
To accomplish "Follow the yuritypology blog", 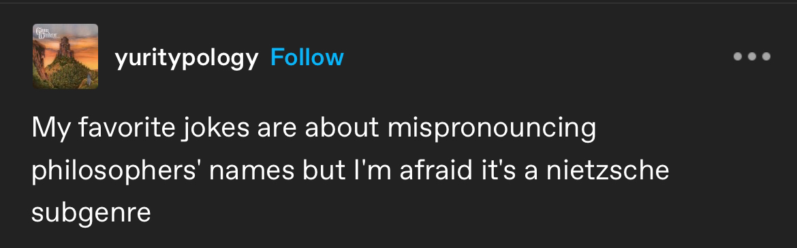I will point(307,58).
